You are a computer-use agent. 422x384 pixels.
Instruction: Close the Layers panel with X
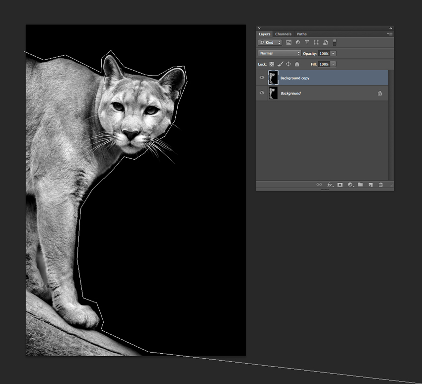coord(259,28)
